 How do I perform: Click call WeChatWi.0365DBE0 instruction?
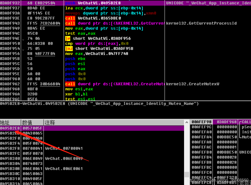(93, 18)
